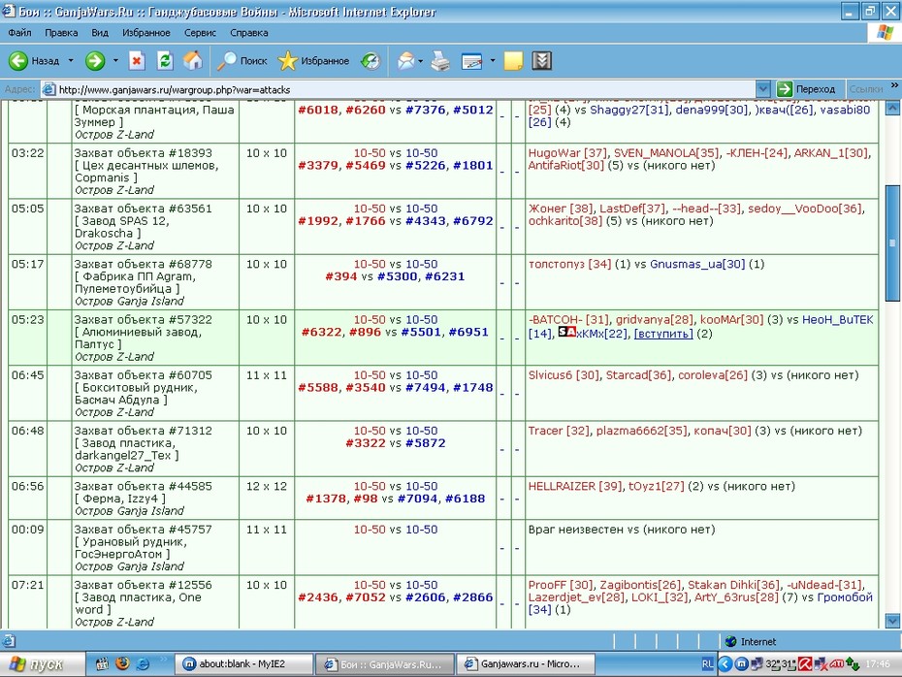Expand the Edit toolbar button dropdown arrow

pyautogui.click(x=493, y=60)
